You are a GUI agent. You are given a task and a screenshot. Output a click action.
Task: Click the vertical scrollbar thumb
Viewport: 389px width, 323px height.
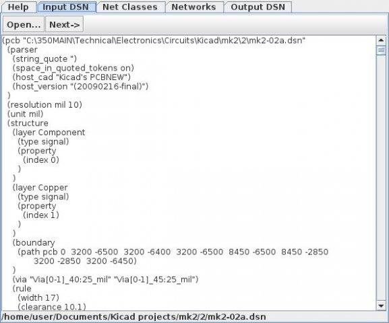(x=381, y=50)
